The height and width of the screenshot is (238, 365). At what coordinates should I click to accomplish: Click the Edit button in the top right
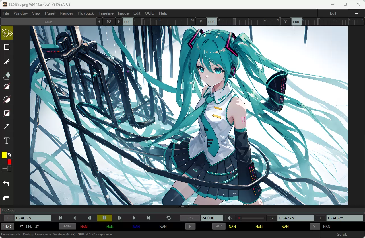tap(332, 13)
